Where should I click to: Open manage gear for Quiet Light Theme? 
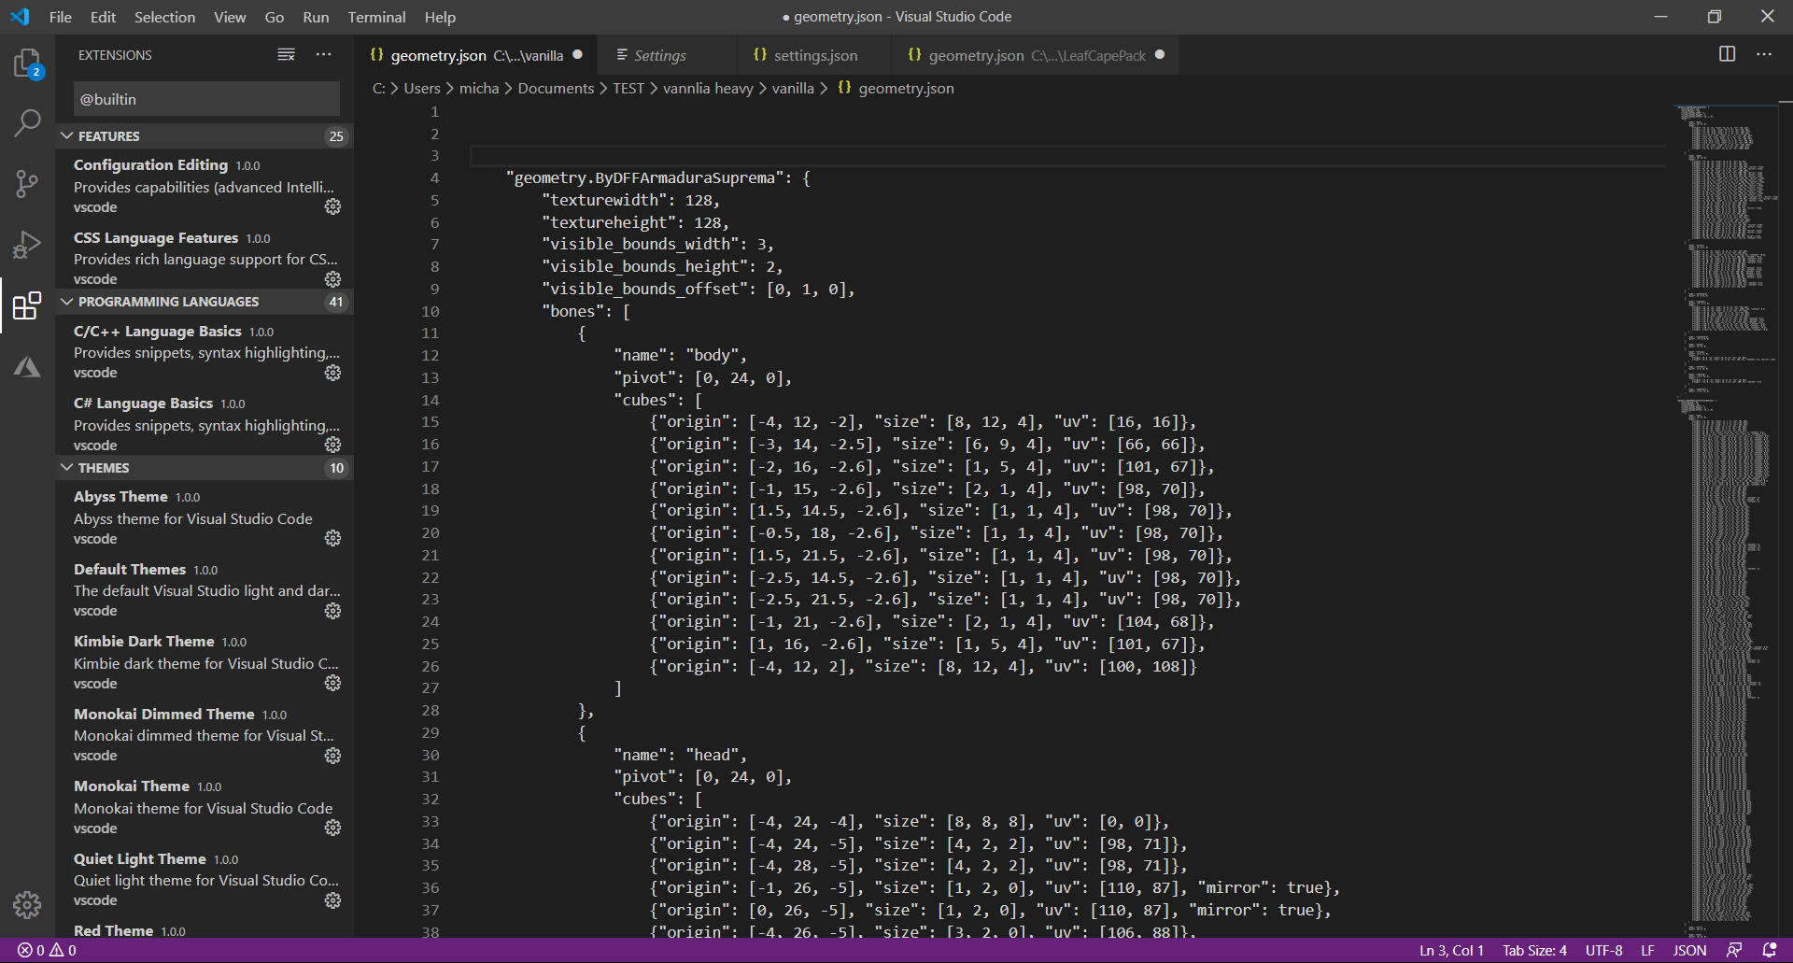point(332,900)
